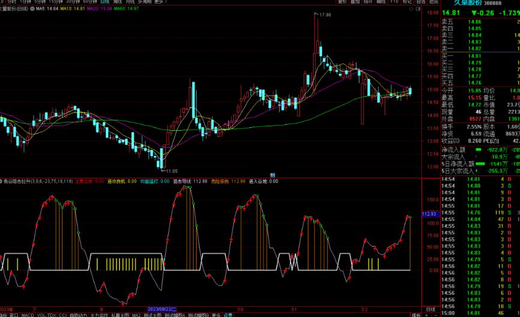Switch to the 5分钟 period tab
The image size is (520, 317).
tap(40, 2)
